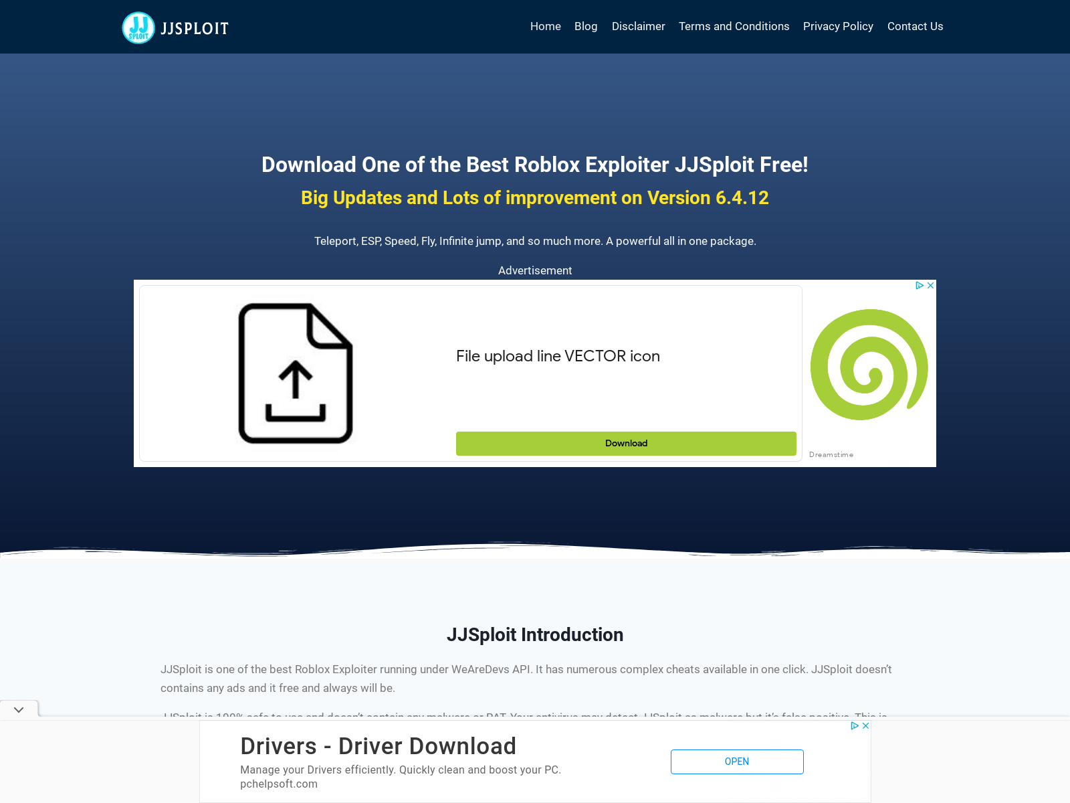Click the green Download button in ad
The width and height of the screenshot is (1070, 803).
pyautogui.click(x=626, y=444)
